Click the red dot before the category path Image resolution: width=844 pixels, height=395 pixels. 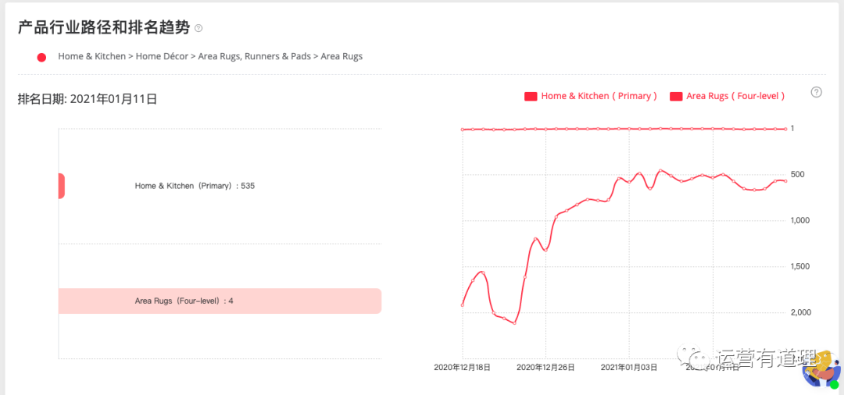(41, 57)
